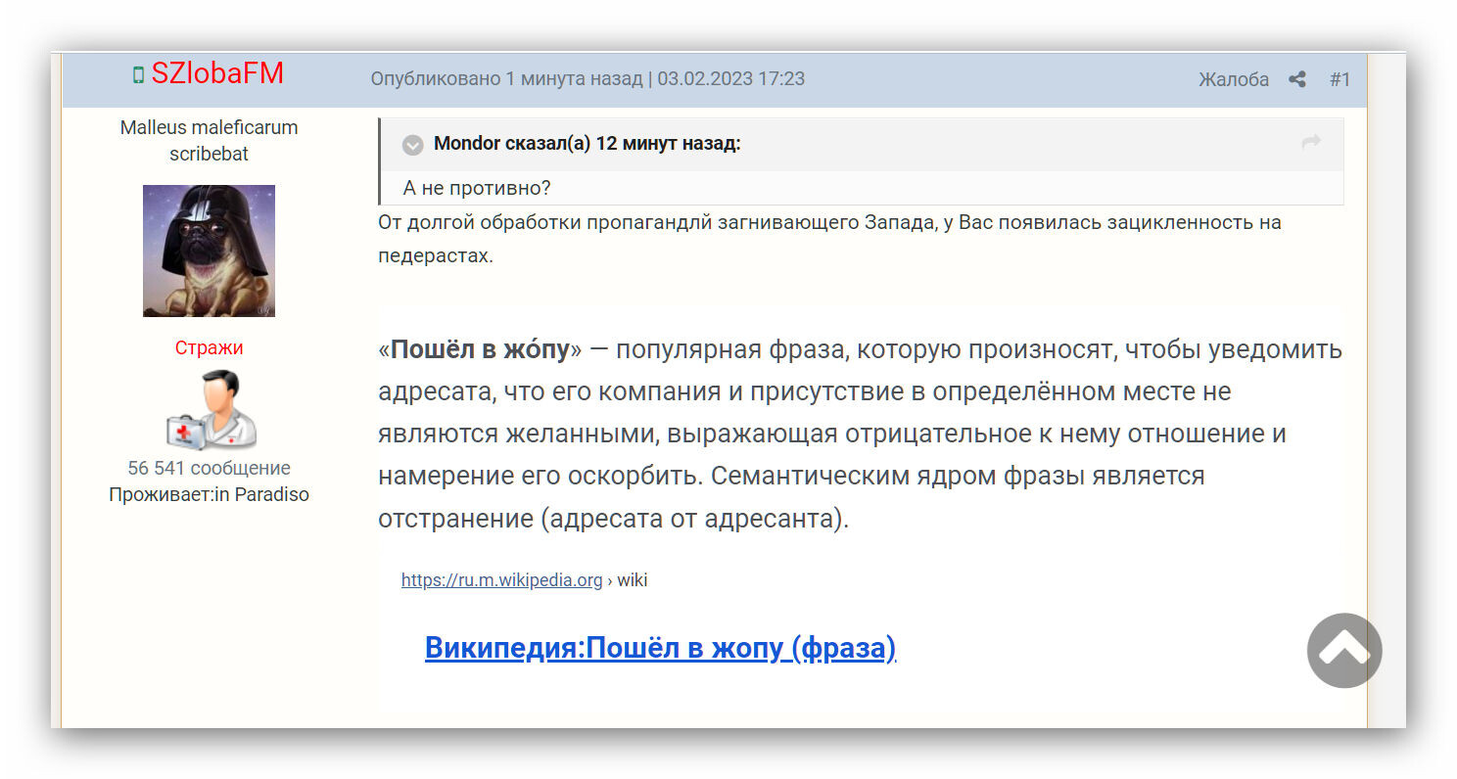The width and height of the screenshot is (1457, 779).
Task: Click the red Стражи group label
Action: click(x=209, y=347)
